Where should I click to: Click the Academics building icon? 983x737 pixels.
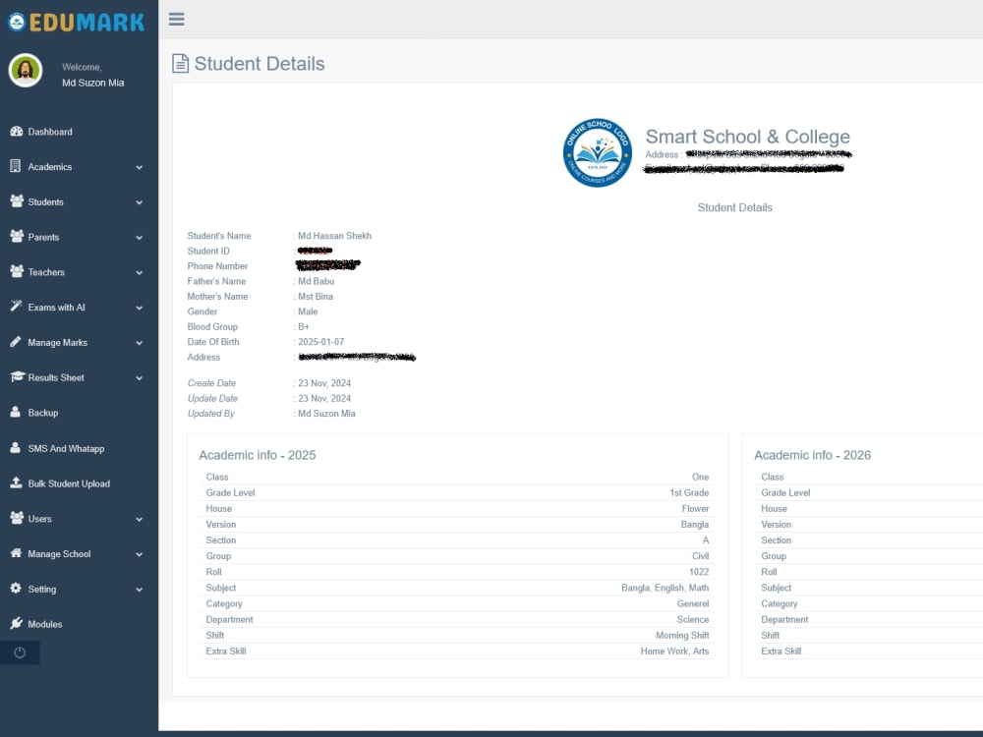pos(16,166)
